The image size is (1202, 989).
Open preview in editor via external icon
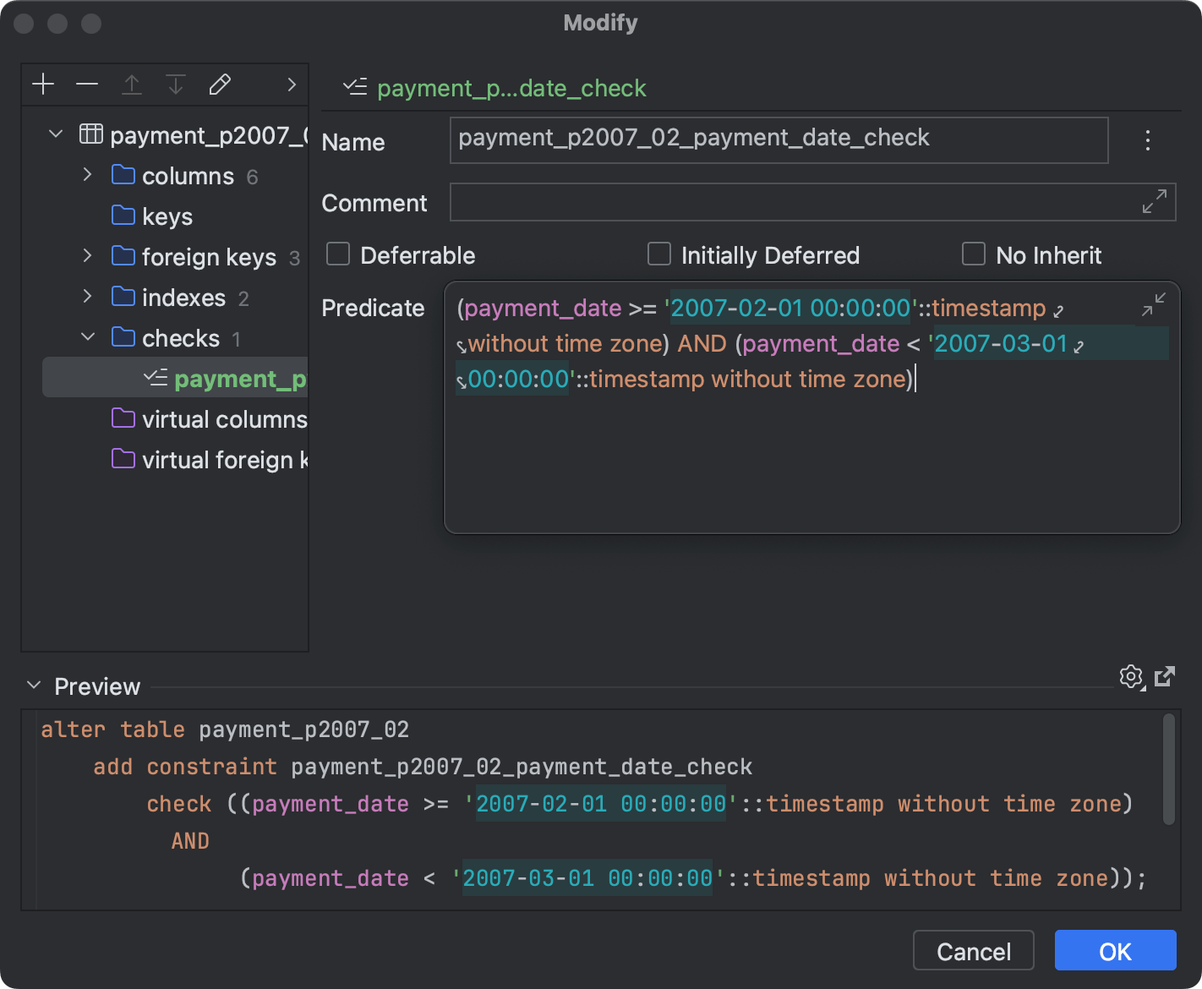tap(1166, 676)
